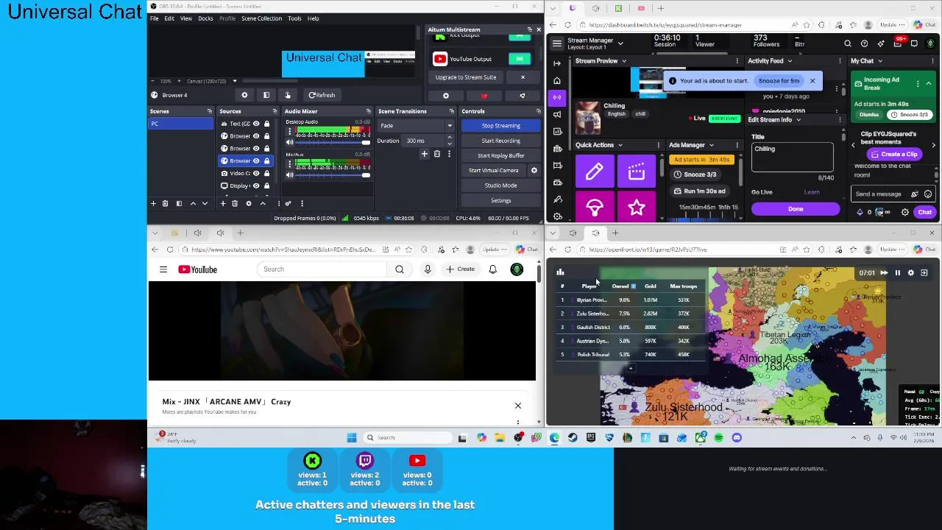Open Twitch dashboard search icon
Screen dimensions: 942x530
[x=848, y=44]
